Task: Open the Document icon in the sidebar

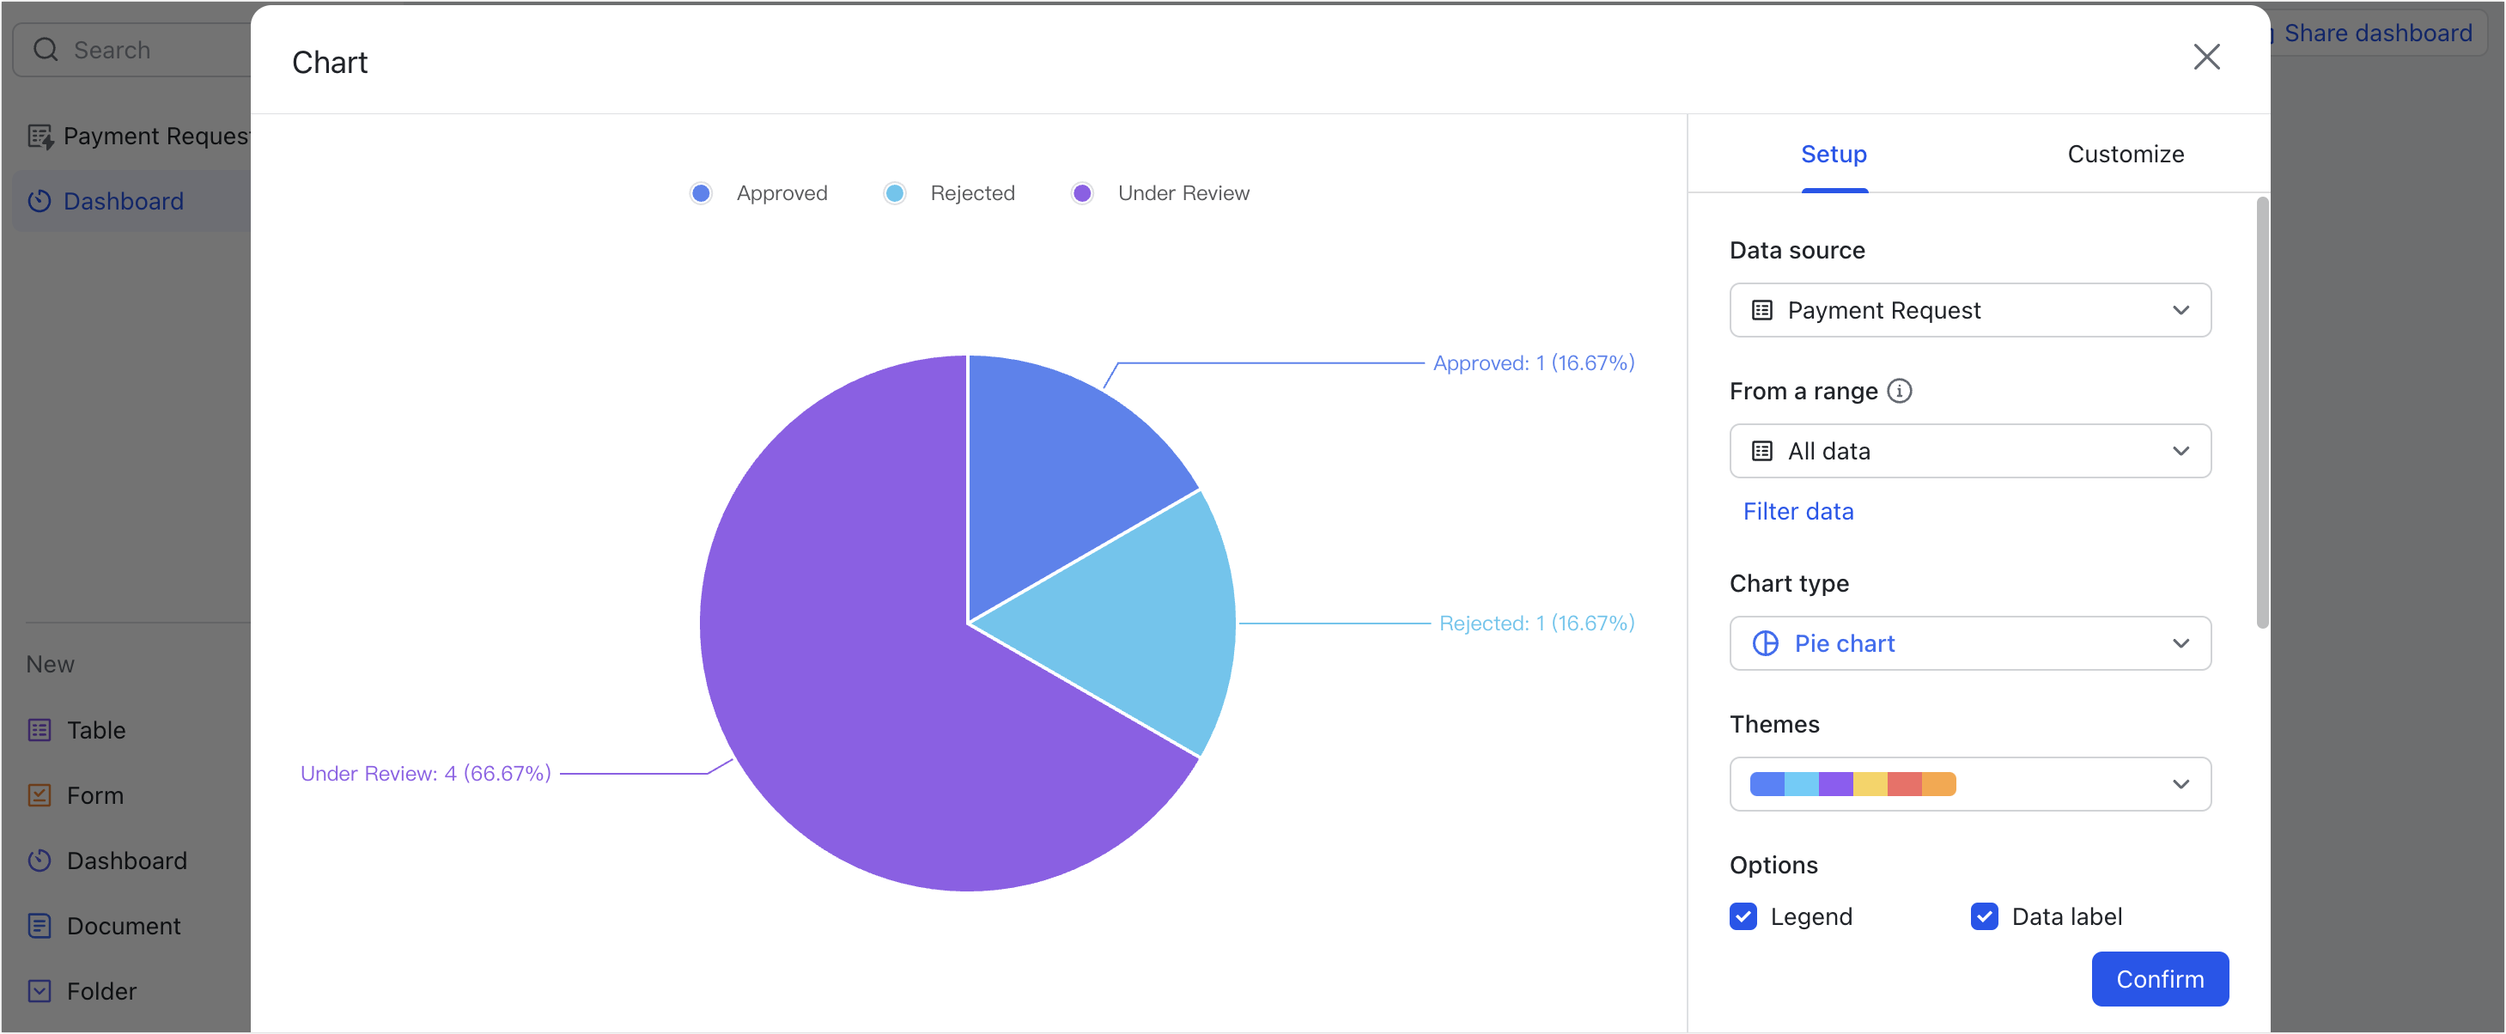Action: click(39, 924)
